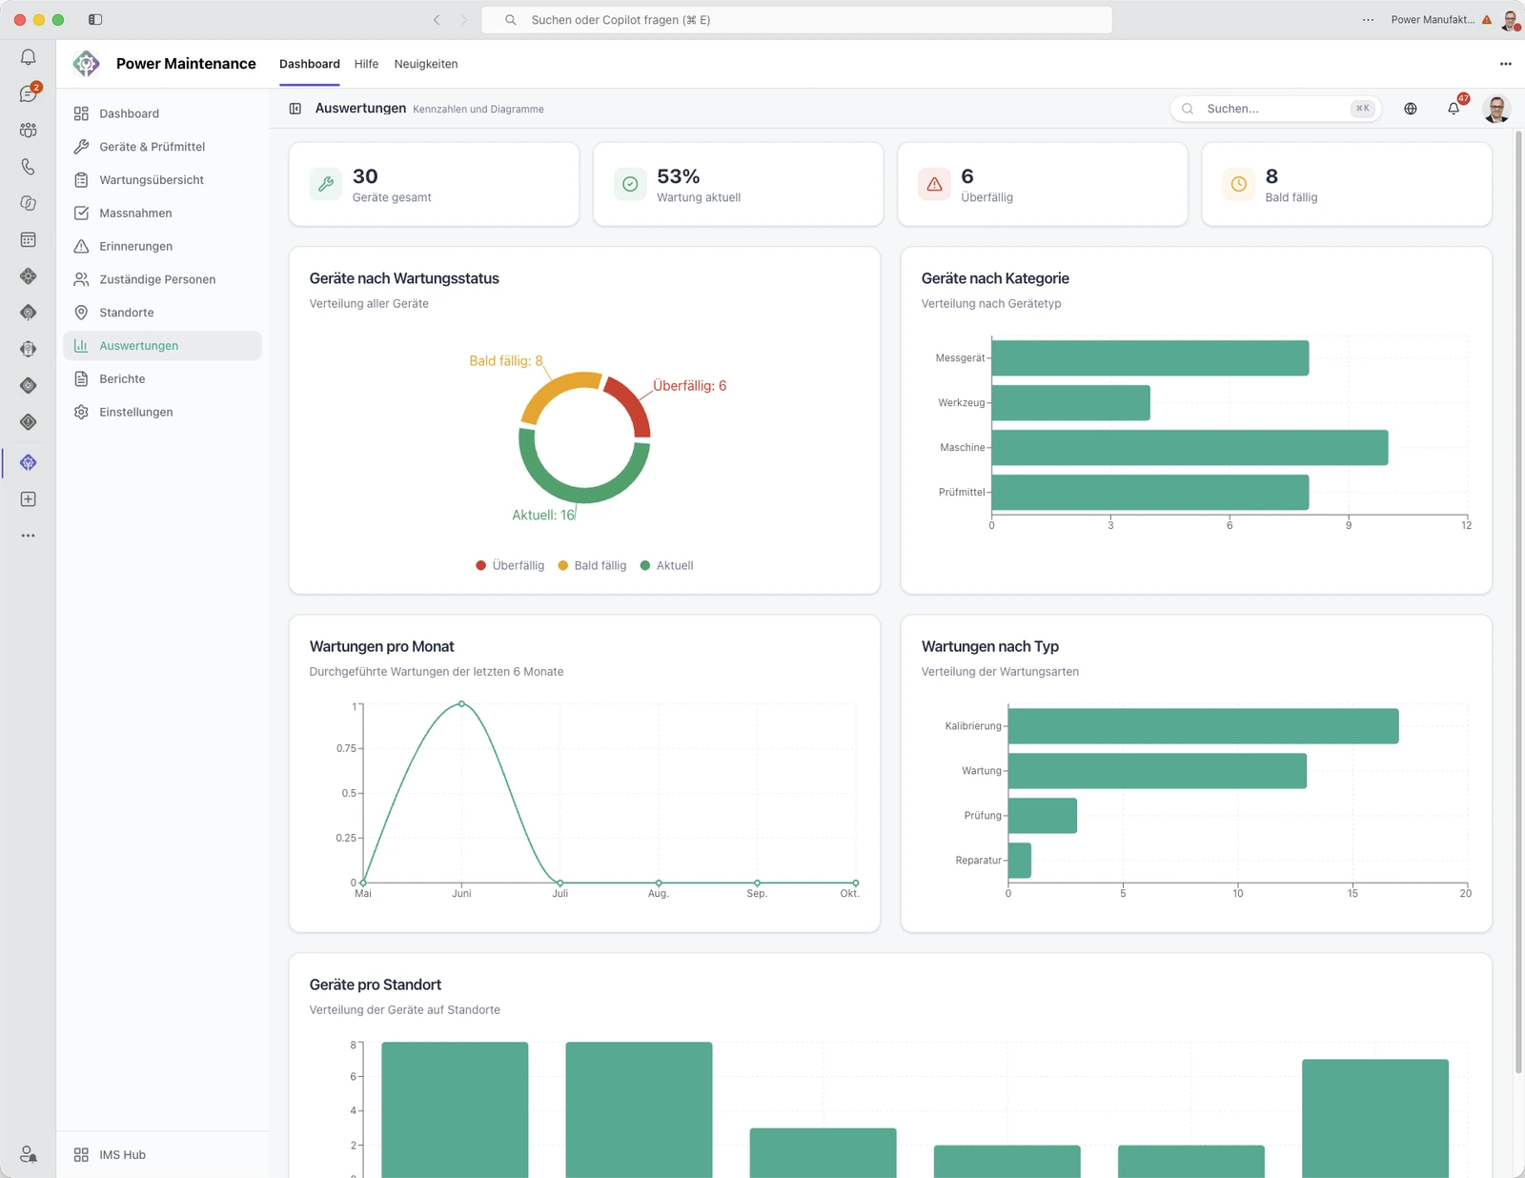This screenshot has height=1178, width=1525.
Task: Open Teams communities icon
Action: [29, 130]
